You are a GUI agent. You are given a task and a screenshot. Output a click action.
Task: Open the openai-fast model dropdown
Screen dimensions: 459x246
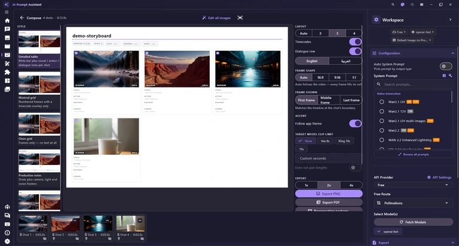coord(423,32)
